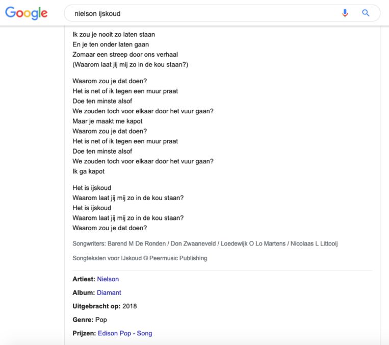
Task: Click the lyric line 'Ik ga kapot'
Action: (x=89, y=171)
